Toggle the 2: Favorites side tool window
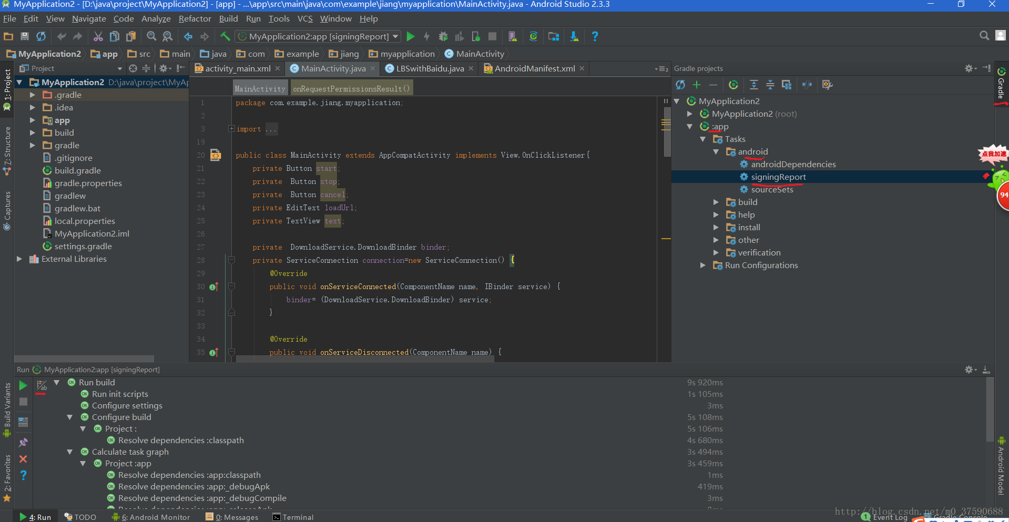This screenshot has width=1009, height=522. (7, 477)
